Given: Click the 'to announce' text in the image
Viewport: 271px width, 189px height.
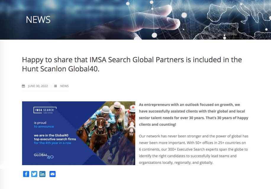Looking at the screenshot, I should [x=44, y=126].
